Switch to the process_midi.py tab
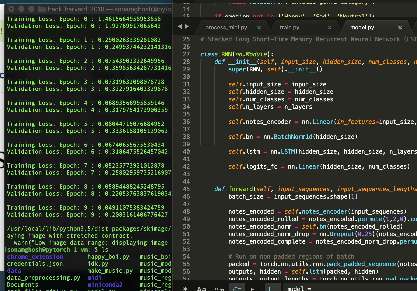The image size is (417, 291). point(226,28)
